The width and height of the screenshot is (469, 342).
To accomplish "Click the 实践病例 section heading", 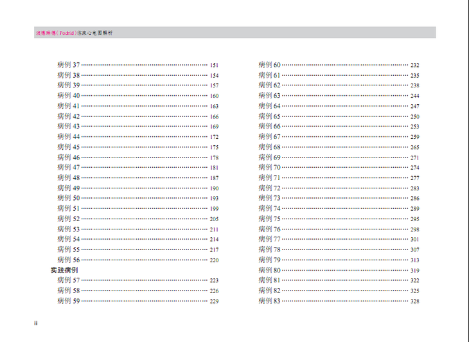I will 64,271.
